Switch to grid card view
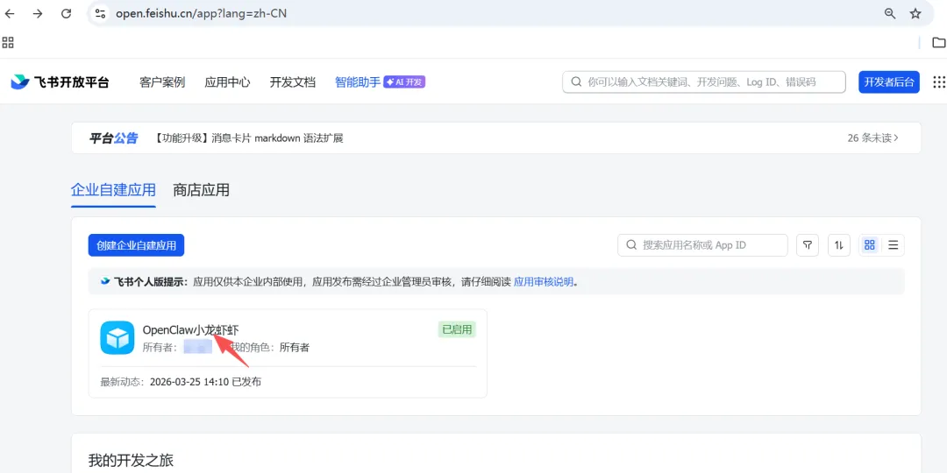 (870, 245)
